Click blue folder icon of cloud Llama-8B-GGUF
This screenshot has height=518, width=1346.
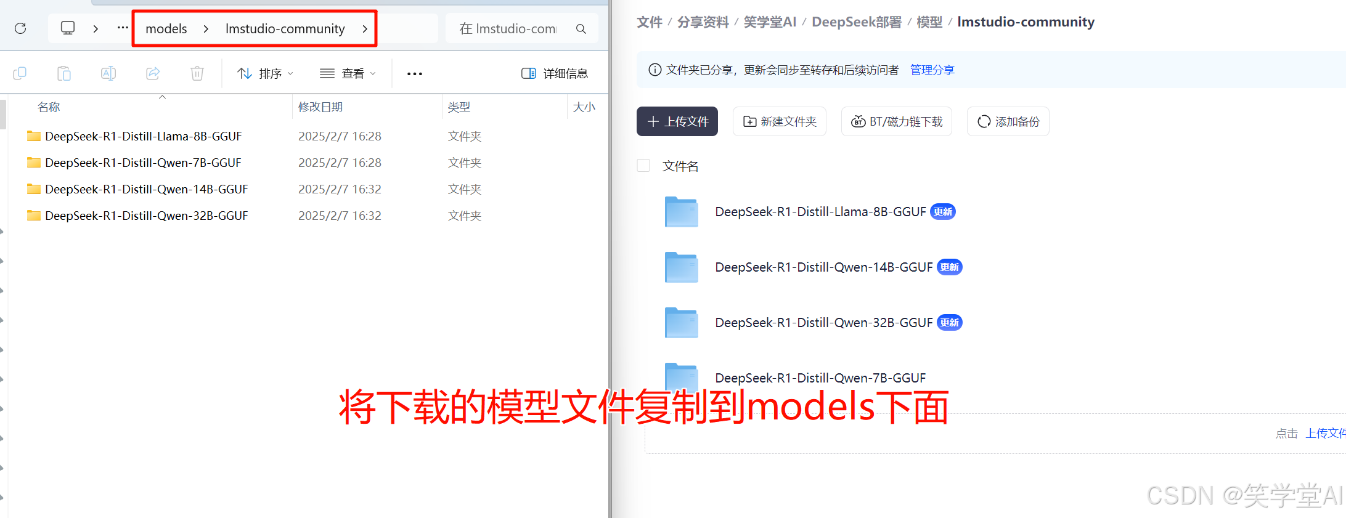pyautogui.click(x=682, y=212)
